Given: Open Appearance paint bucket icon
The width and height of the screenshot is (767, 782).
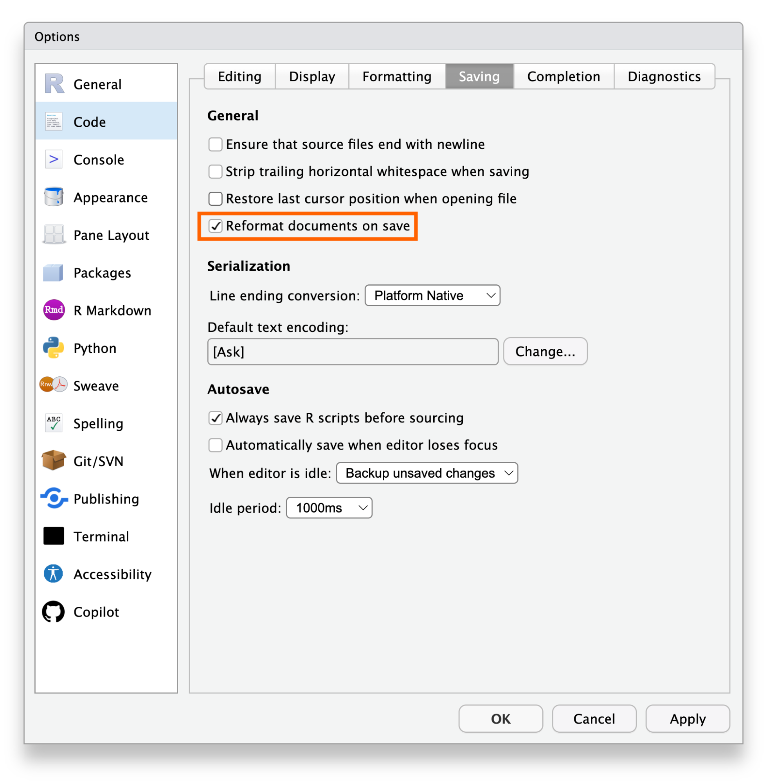Looking at the screenshot, I should [53, 197].
